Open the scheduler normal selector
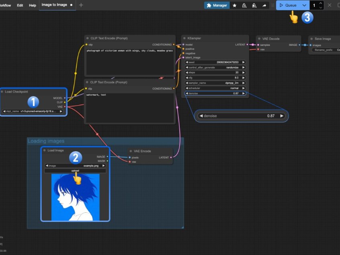 point(215,88)
